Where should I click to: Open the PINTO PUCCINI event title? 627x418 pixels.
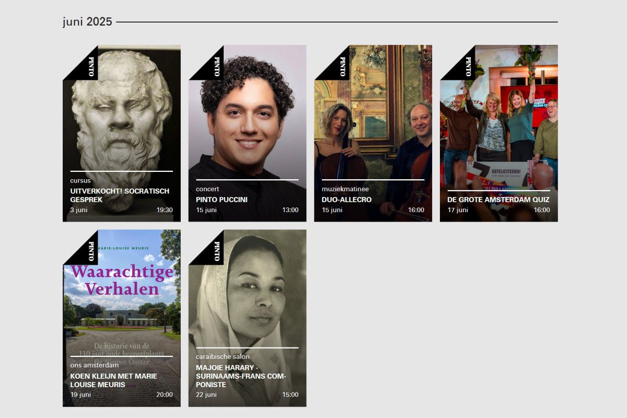(x=222, y=200)
